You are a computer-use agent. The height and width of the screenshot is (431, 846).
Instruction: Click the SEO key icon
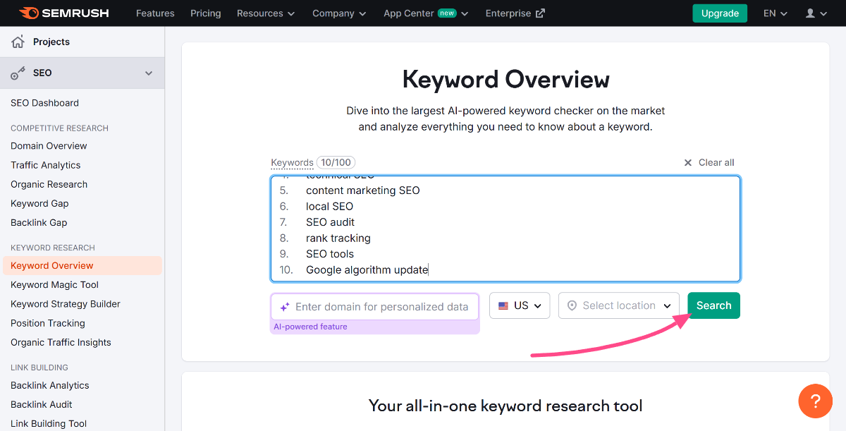[18, 73]
